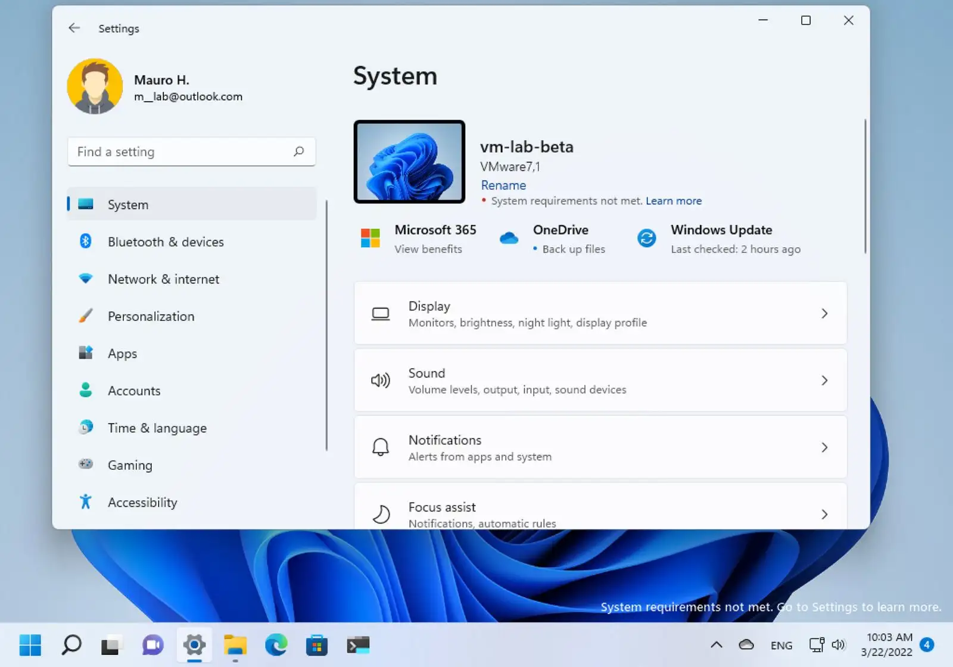Click the back arrow in Settings
Screen dimensions: 953x667
pyautogui.click(x=74, y=28)
